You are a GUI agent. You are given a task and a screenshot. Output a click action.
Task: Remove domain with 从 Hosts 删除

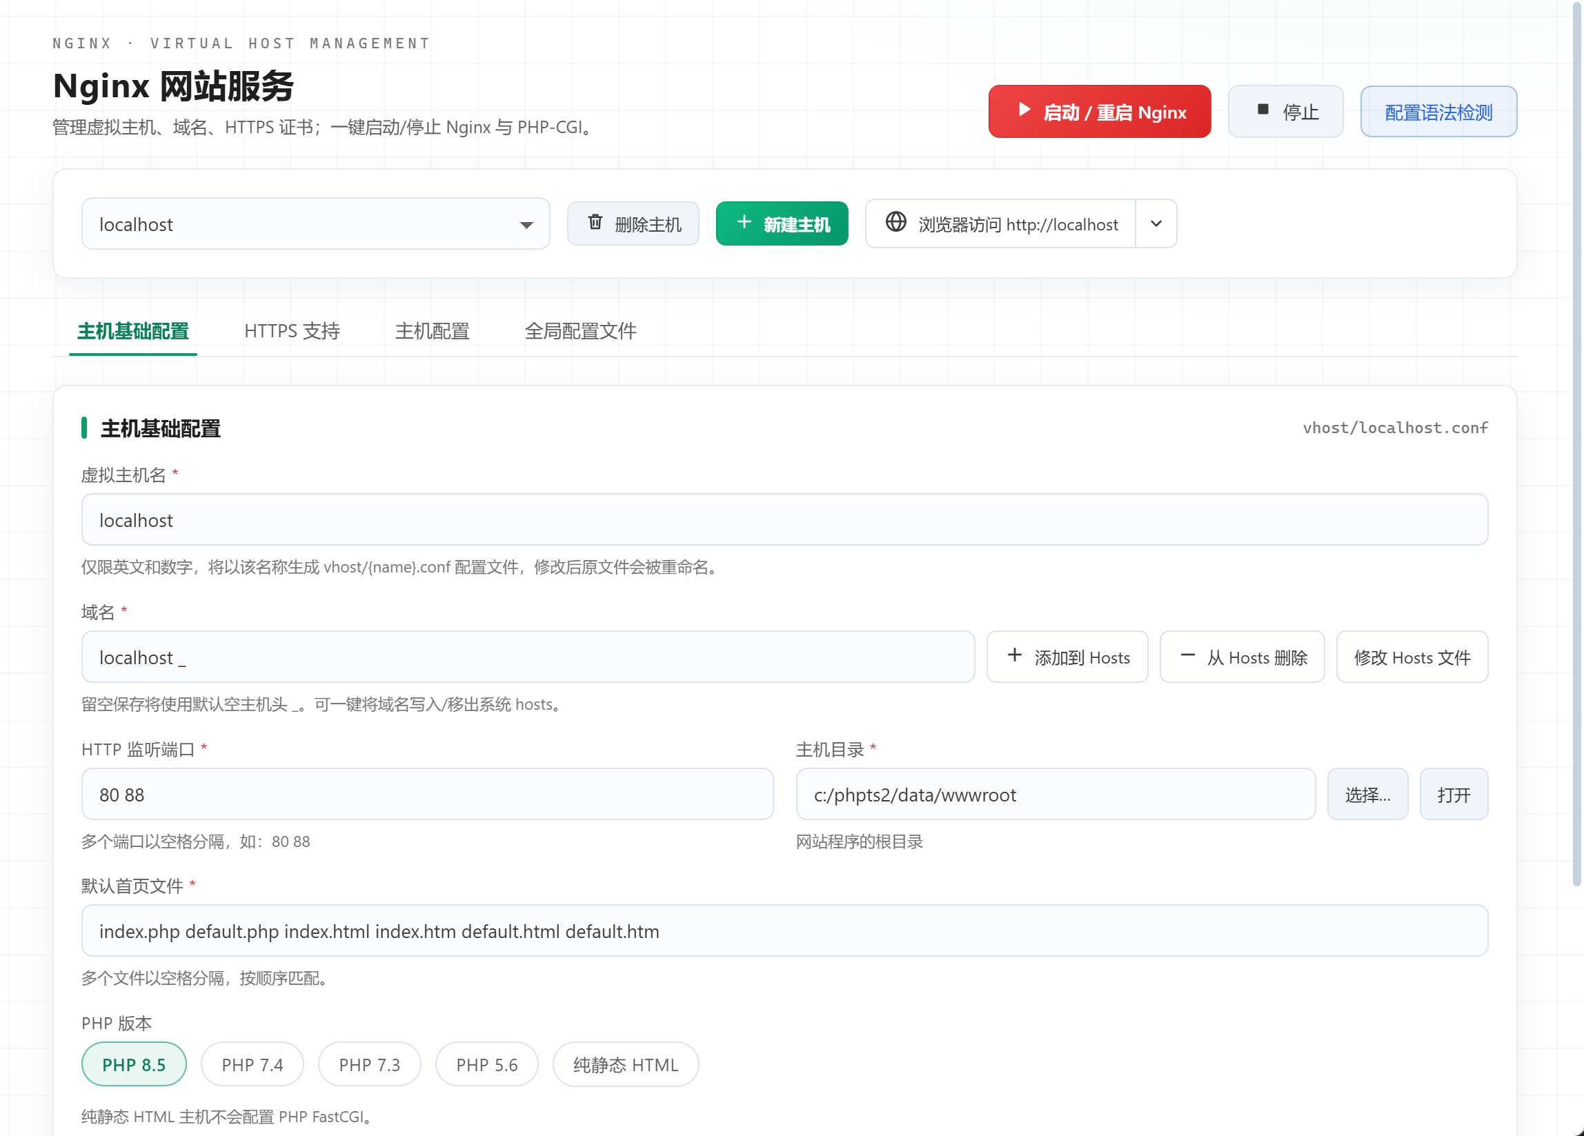[1243, 657]
